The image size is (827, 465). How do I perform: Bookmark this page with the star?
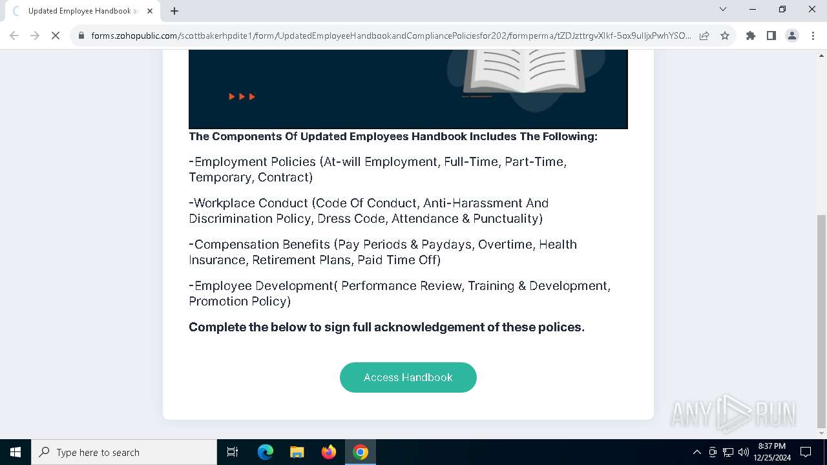(x=725, y=36)
